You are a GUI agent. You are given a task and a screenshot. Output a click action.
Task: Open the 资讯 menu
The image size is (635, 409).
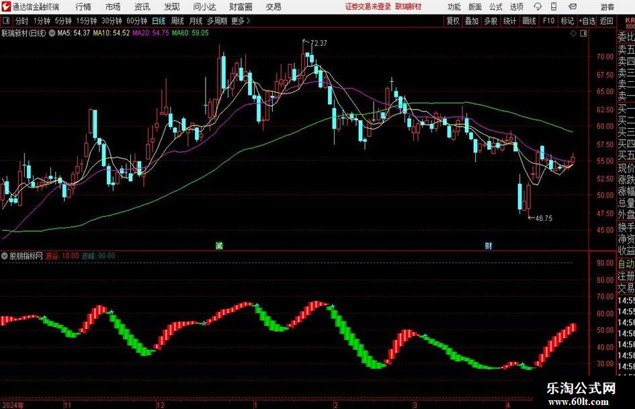pyautogui.click(x=142, y=7)
